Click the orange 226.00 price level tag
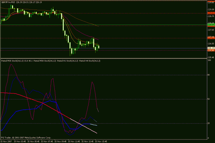The image size is (215, 143). [x=211, y=50]
